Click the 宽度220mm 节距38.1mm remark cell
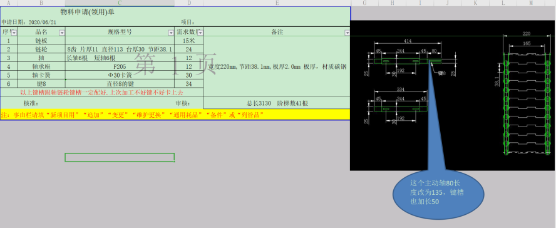Screen dimensions: 556x228 point(277,66)
